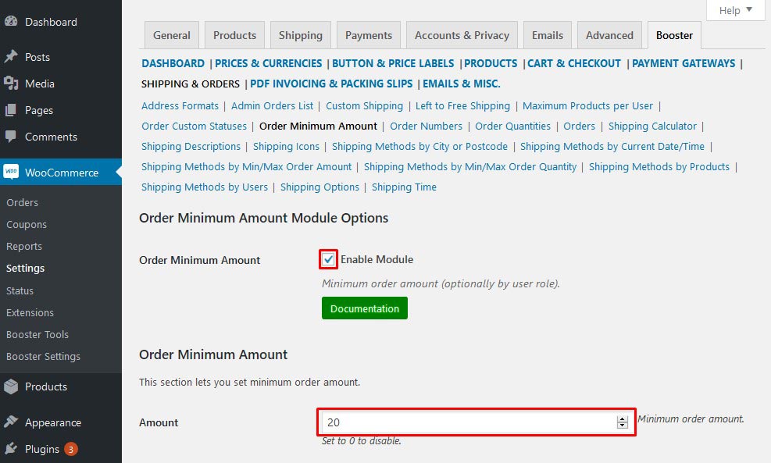Click the green Documentation button
The width and height of the screenshot is (771, 463).
364,308
